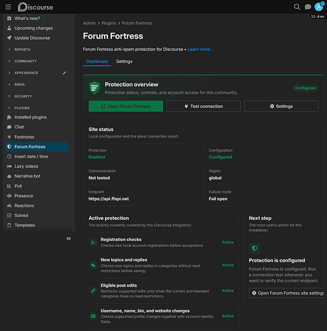Click the Protection is configured heading
This screenshot has height=331, width=327.
(x=277, y=260)
